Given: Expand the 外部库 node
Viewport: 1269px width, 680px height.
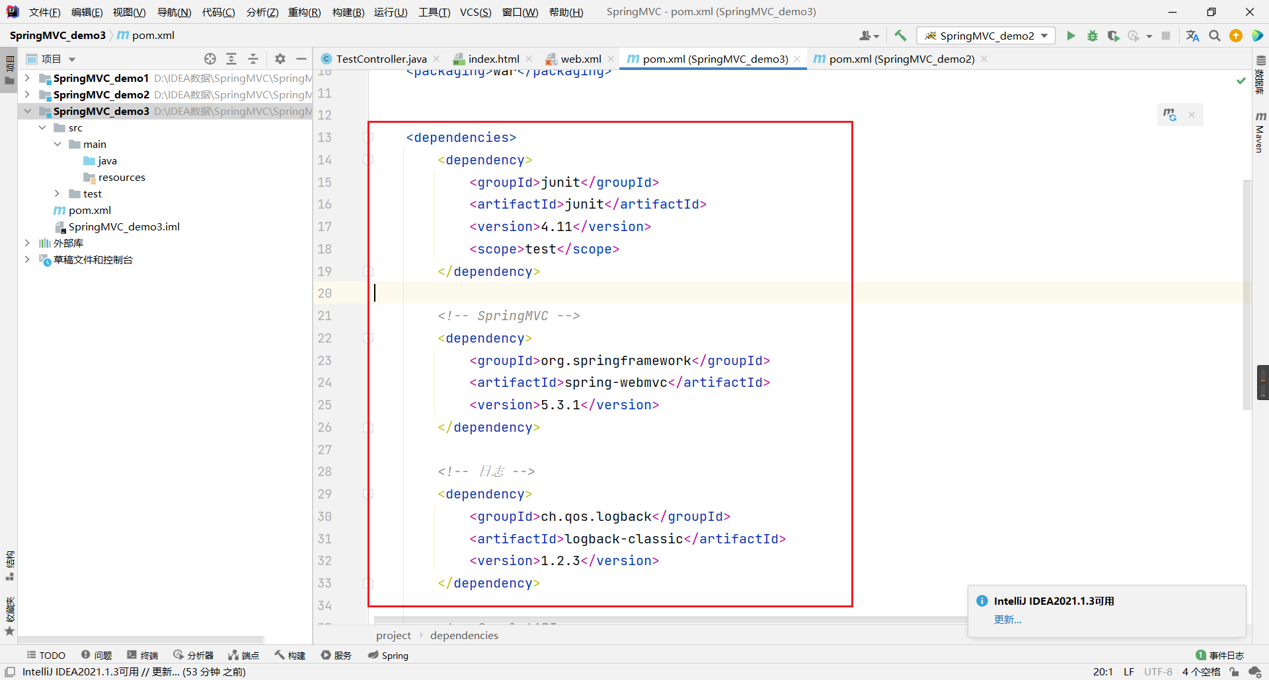Looking at the screenshot, I should tap(27, 243).
